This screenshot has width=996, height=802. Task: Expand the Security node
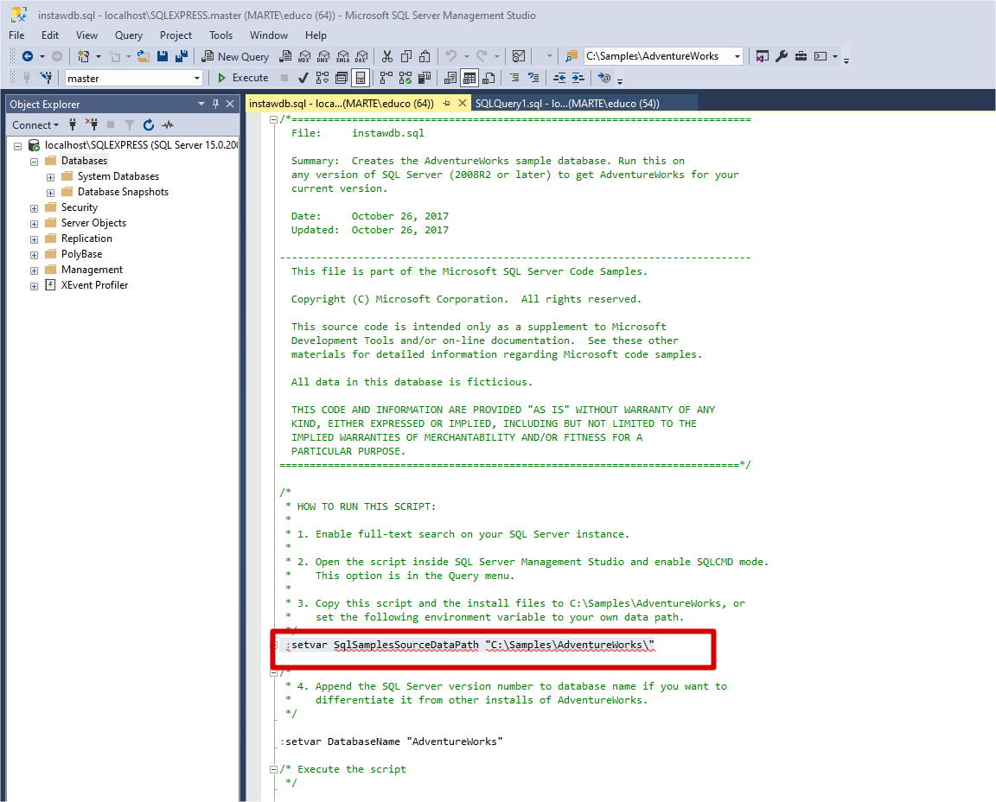point(35,208)
